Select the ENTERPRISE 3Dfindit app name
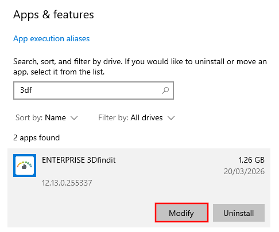The width and height of the screenshot is (279, 232). coord(79,160)
